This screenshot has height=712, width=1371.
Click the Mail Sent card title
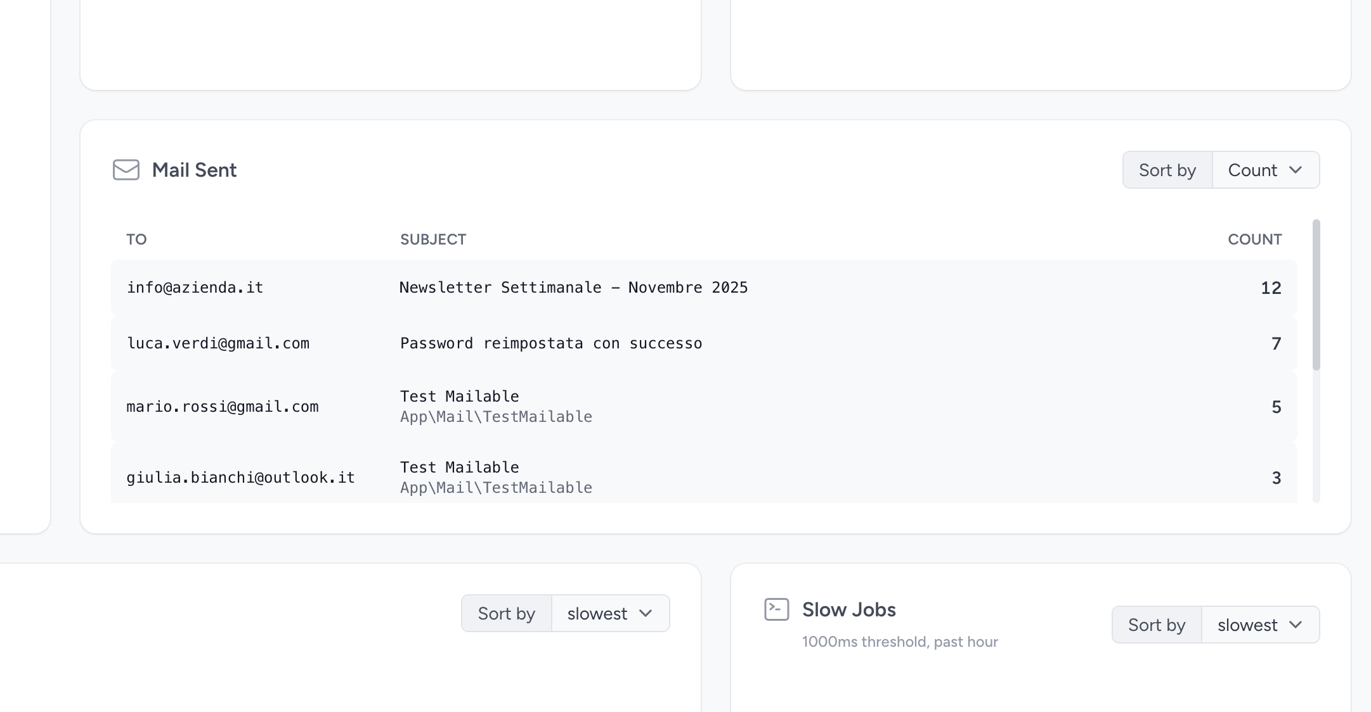tap(194, 170)
